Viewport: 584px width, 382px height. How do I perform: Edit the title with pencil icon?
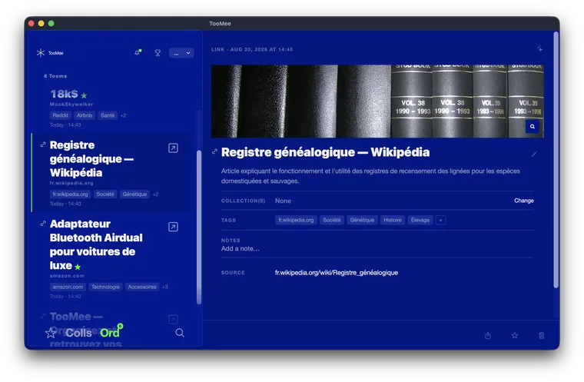[x=534, y=154]
